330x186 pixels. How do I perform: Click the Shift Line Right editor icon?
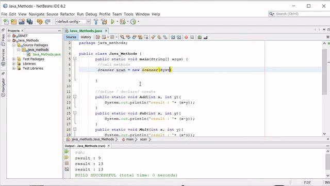point(179,37)
